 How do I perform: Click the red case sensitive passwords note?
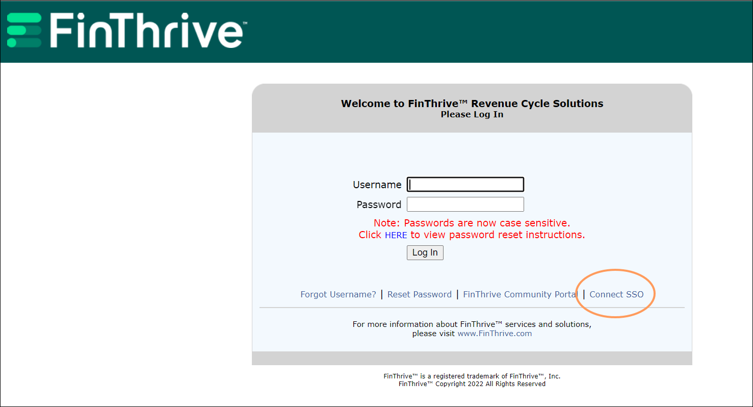472,223
